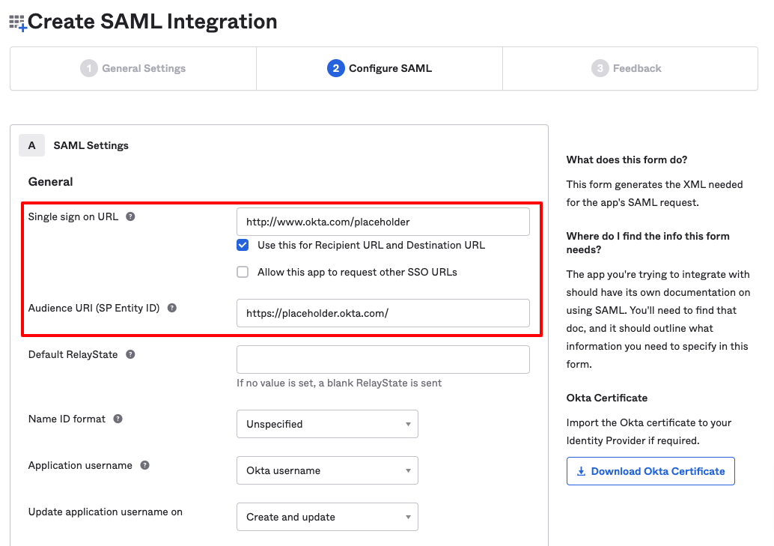Click Download Okta Certificate
This screenshot has height=546, width=774.
tap(650, 471)
